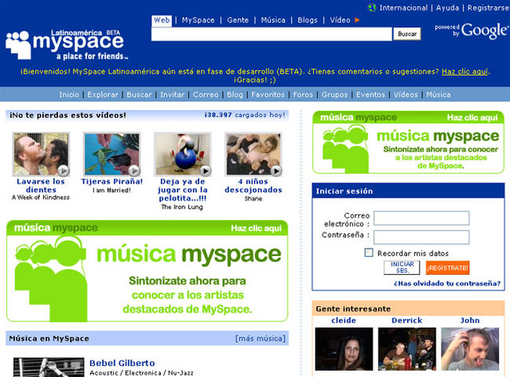Click the 138.397 cargados hoy! text

[x=245, y=115]
